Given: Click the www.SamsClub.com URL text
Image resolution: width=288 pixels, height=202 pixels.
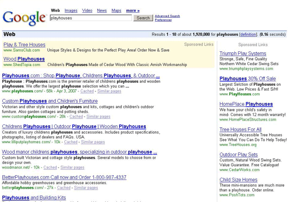Looking at the screenshot, I should [22, 50].
